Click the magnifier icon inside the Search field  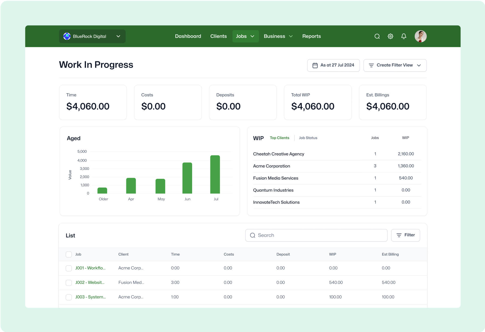coord(252,235)
